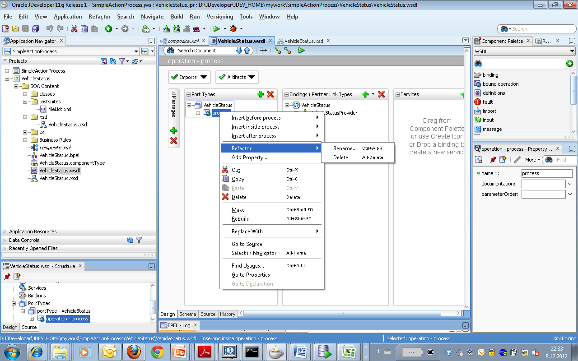Click the red X in Bindings header
The width and height of the screenshot is (578, 361).
click(x=381, y=94)
